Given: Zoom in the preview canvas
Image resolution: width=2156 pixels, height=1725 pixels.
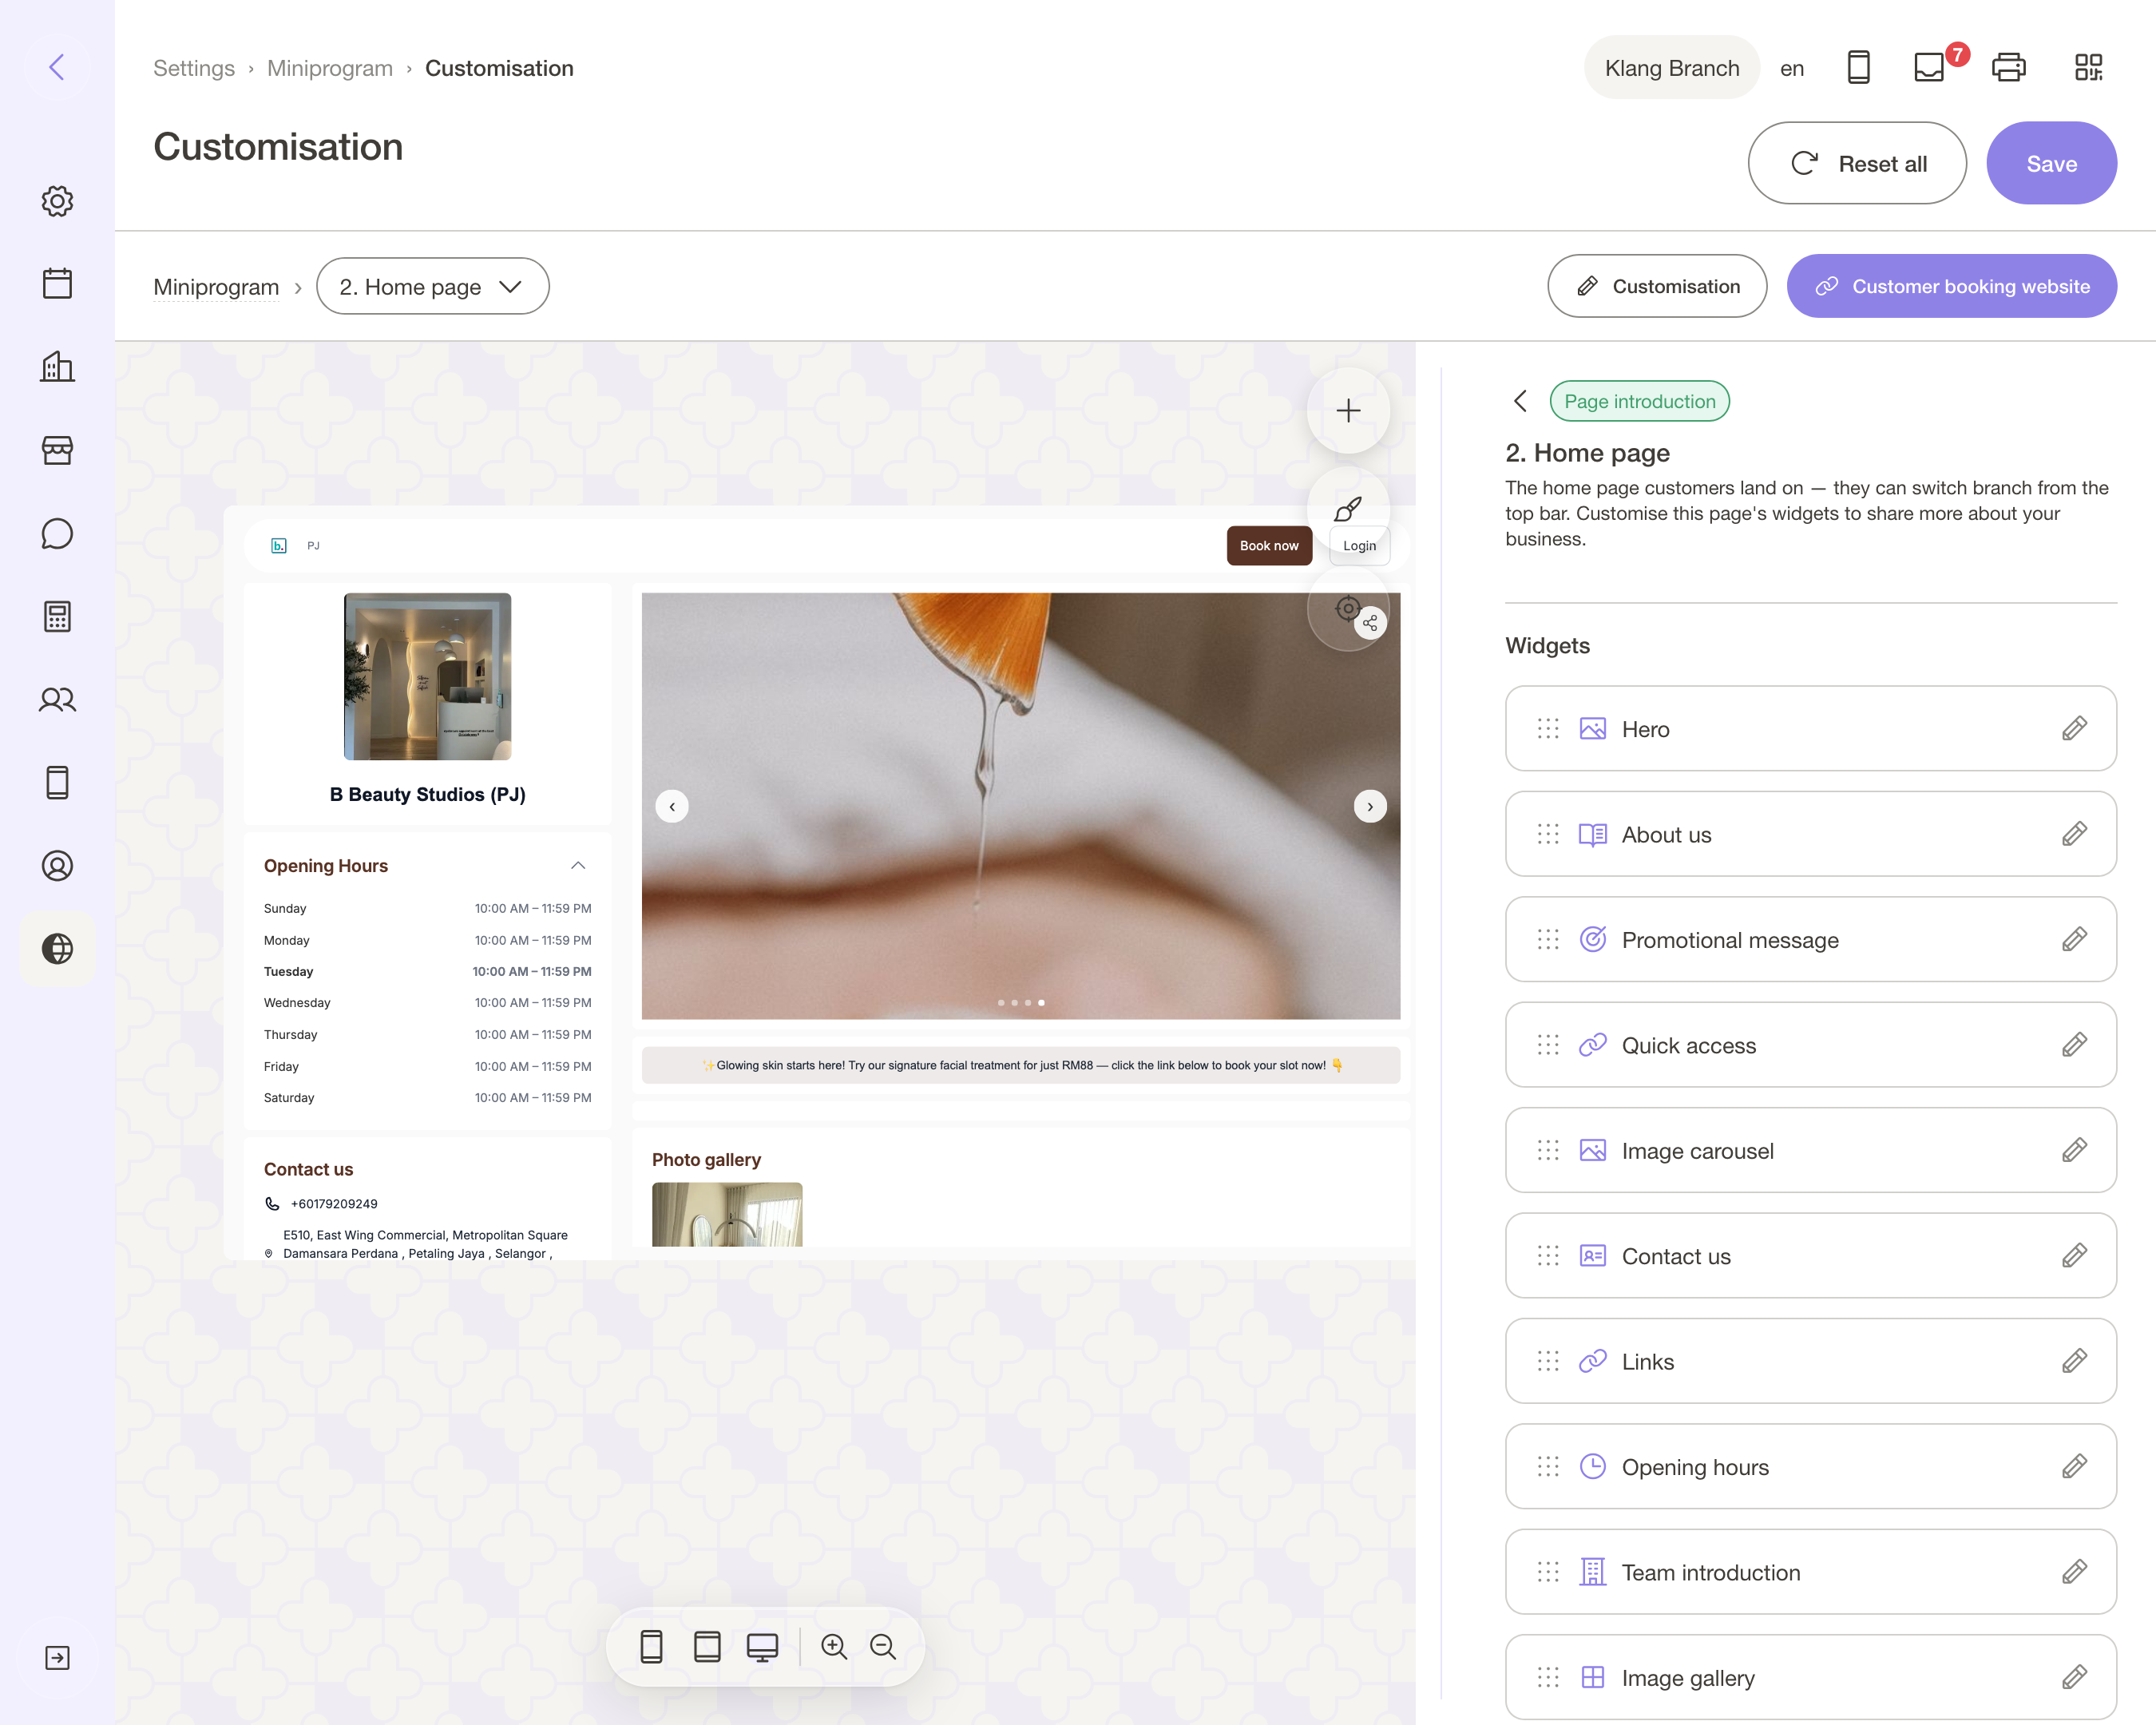Looking at the screenshot, I should coord(834,1646).
